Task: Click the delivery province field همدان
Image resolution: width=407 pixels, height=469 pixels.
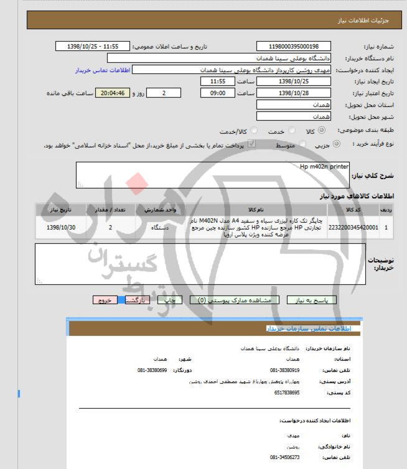Action: coord(294,104)
